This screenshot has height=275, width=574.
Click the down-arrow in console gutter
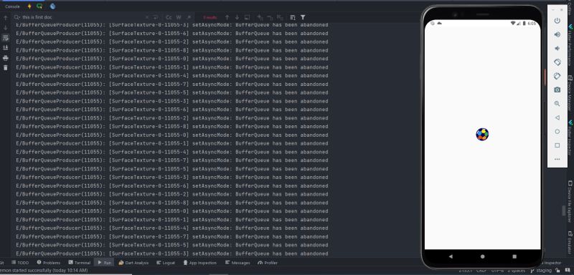click(6, 28)
